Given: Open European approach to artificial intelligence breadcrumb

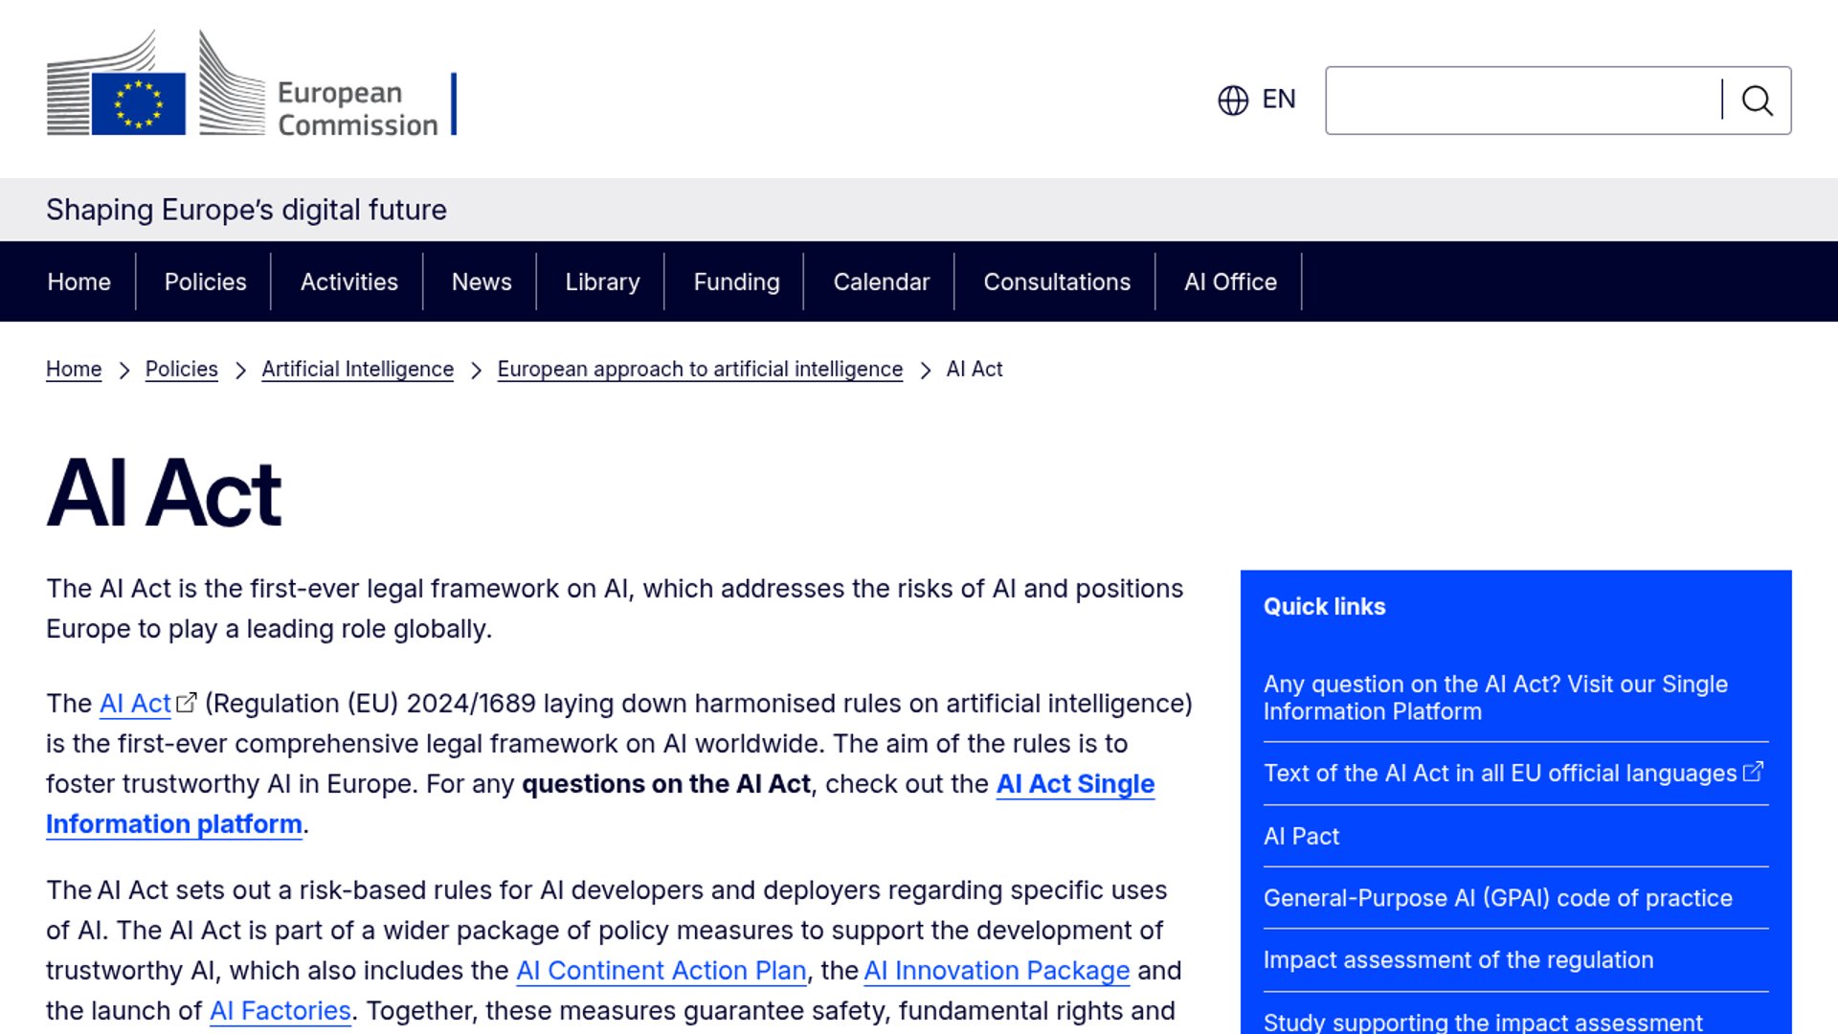Looking at the screenshot, I should 700,370.
